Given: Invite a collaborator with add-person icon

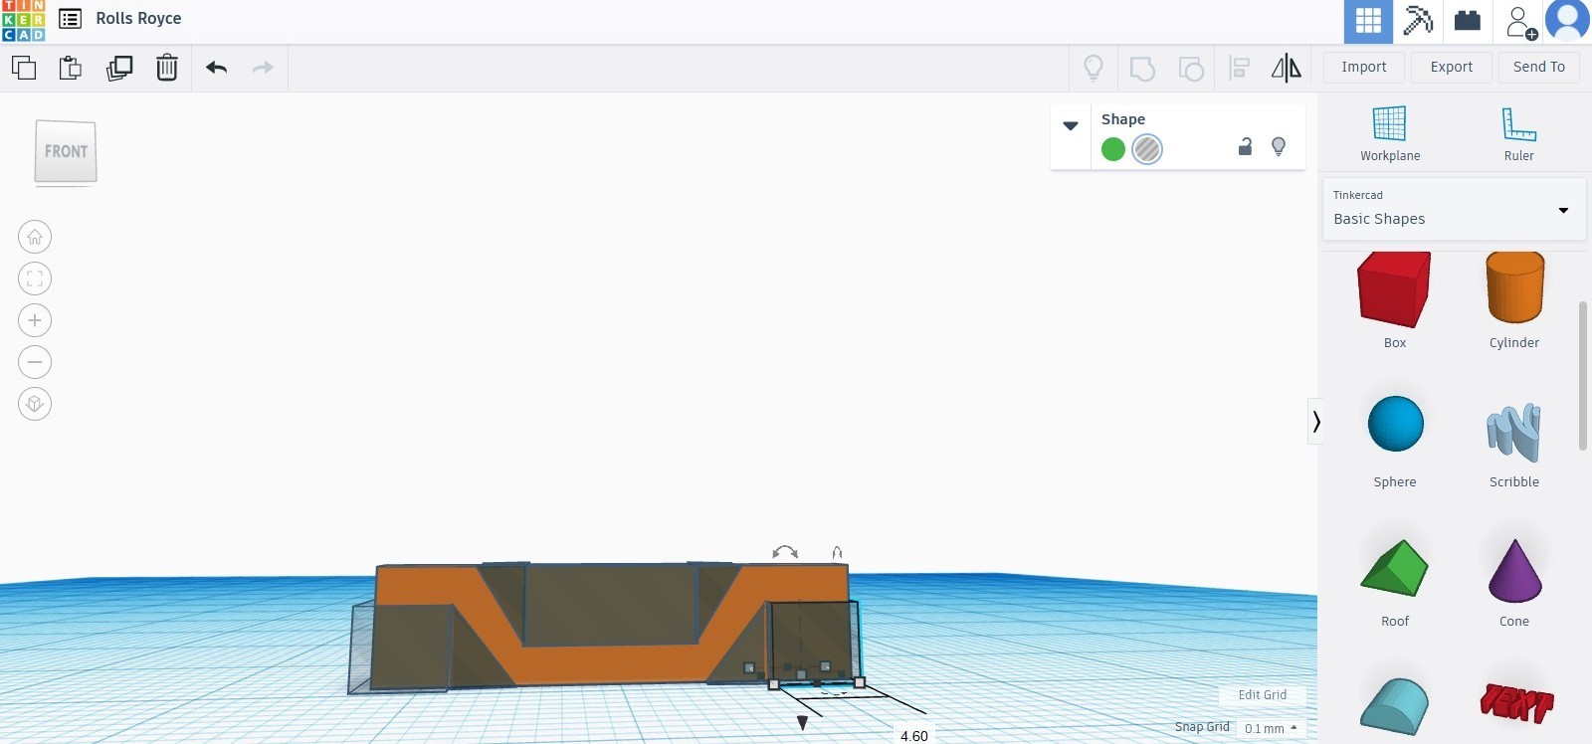Looking at the screenshot, I should pyautogui.click(x=1520, y=22).
